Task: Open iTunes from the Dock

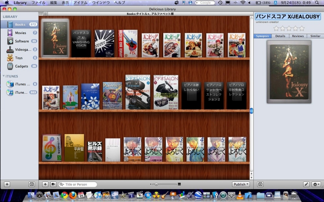Action: 98,195
